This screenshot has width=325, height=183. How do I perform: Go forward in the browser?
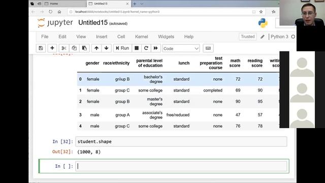42,12
